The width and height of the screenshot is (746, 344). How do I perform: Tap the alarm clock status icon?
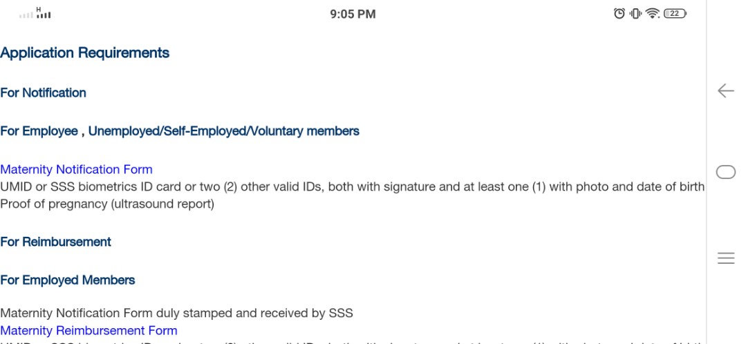coord(619,14)
